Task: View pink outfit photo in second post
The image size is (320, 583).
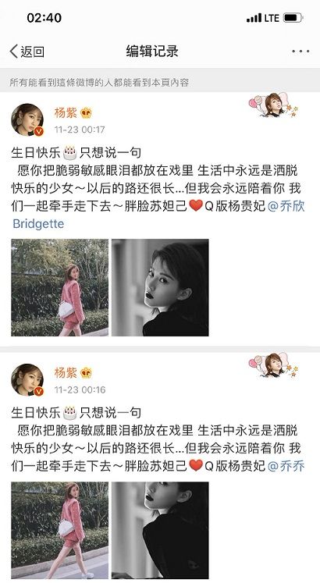Action: click(x=60, y=530)
